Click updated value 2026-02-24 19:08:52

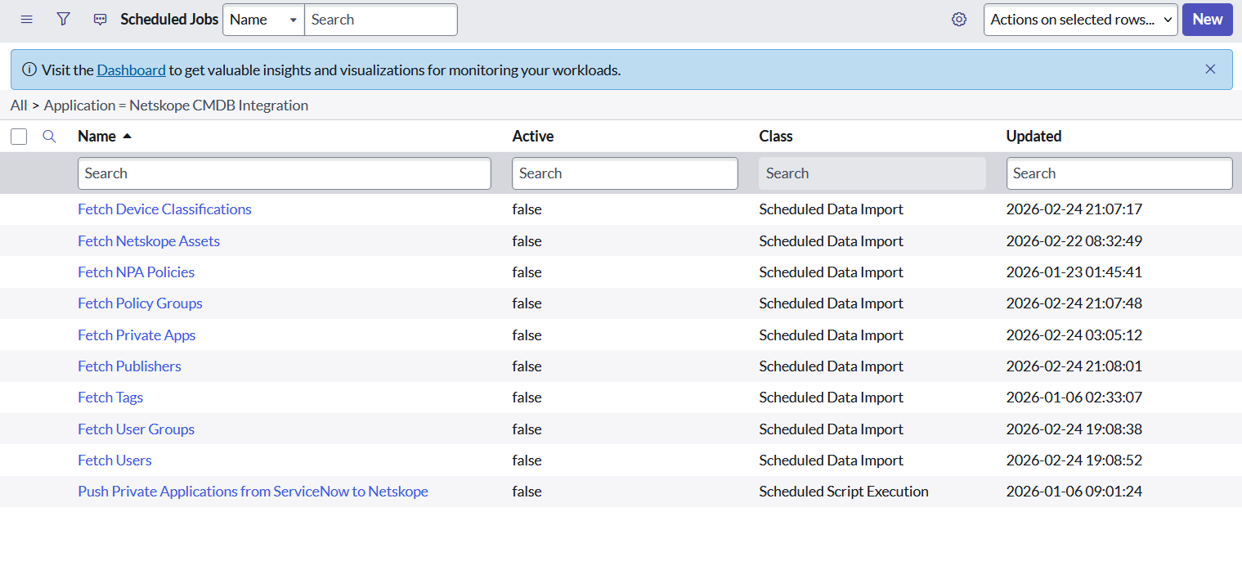[x=1074, y=460]
